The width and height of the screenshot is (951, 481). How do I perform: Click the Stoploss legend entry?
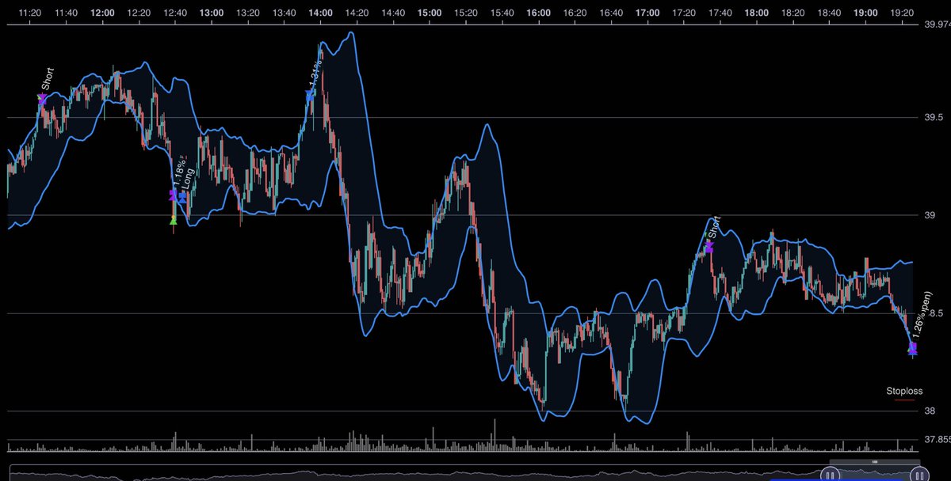coord(904,393)
